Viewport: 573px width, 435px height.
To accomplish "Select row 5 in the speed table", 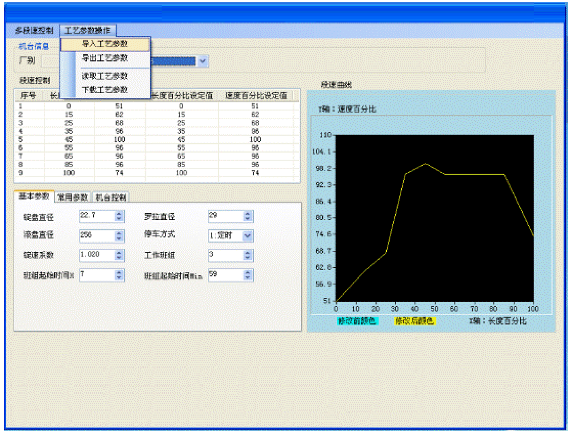I will (157, 139).
